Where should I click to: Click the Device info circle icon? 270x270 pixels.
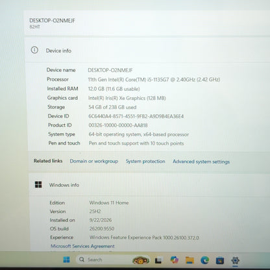click(34, 50)
